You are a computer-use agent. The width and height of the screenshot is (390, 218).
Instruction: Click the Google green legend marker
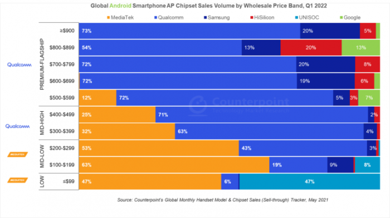pos(341,18)
